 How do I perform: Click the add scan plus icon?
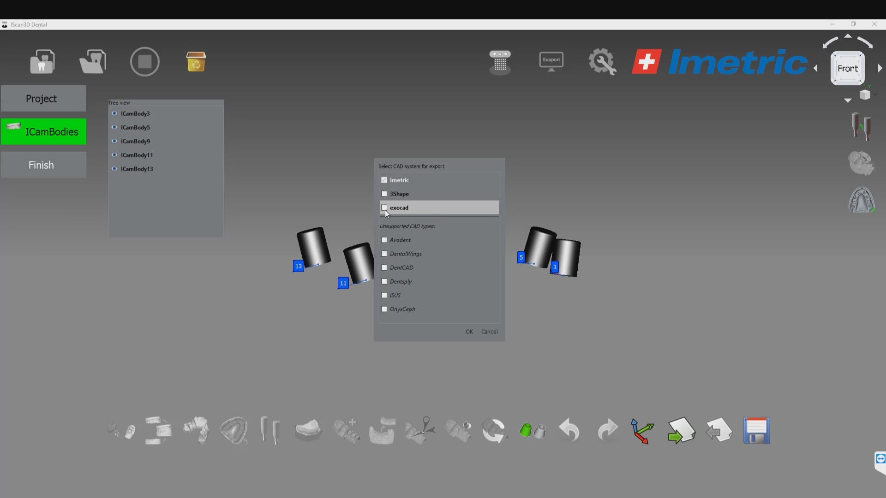tap(346, 431)
